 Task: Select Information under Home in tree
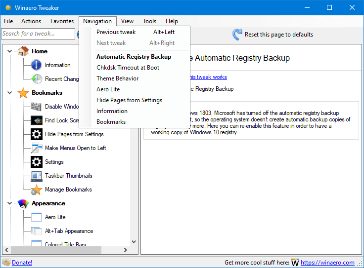57,65
